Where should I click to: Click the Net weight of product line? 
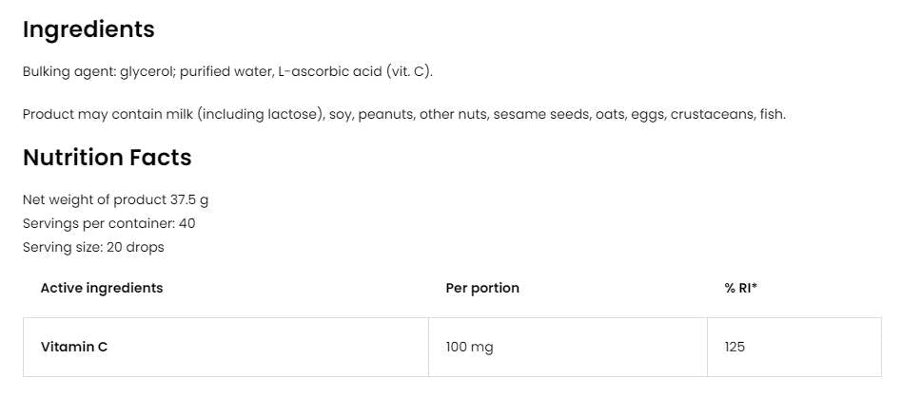(115, 199)
